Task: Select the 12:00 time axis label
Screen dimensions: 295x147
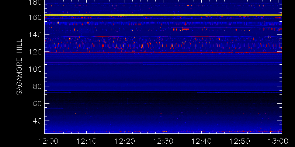Action: pyautogui.click(x=48, y=141)
